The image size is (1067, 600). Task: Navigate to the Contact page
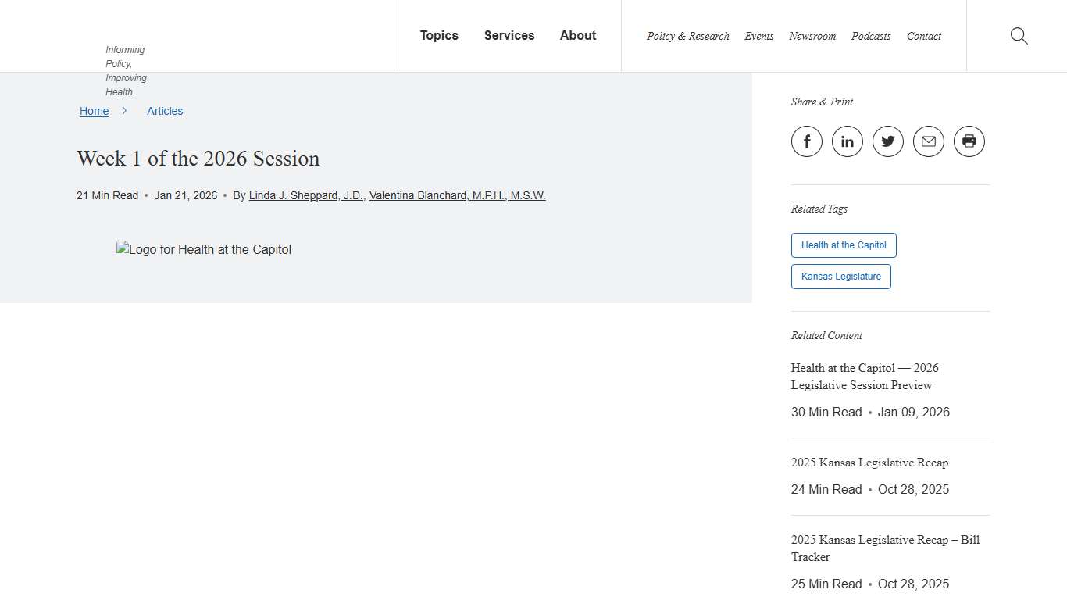point(924,37)
